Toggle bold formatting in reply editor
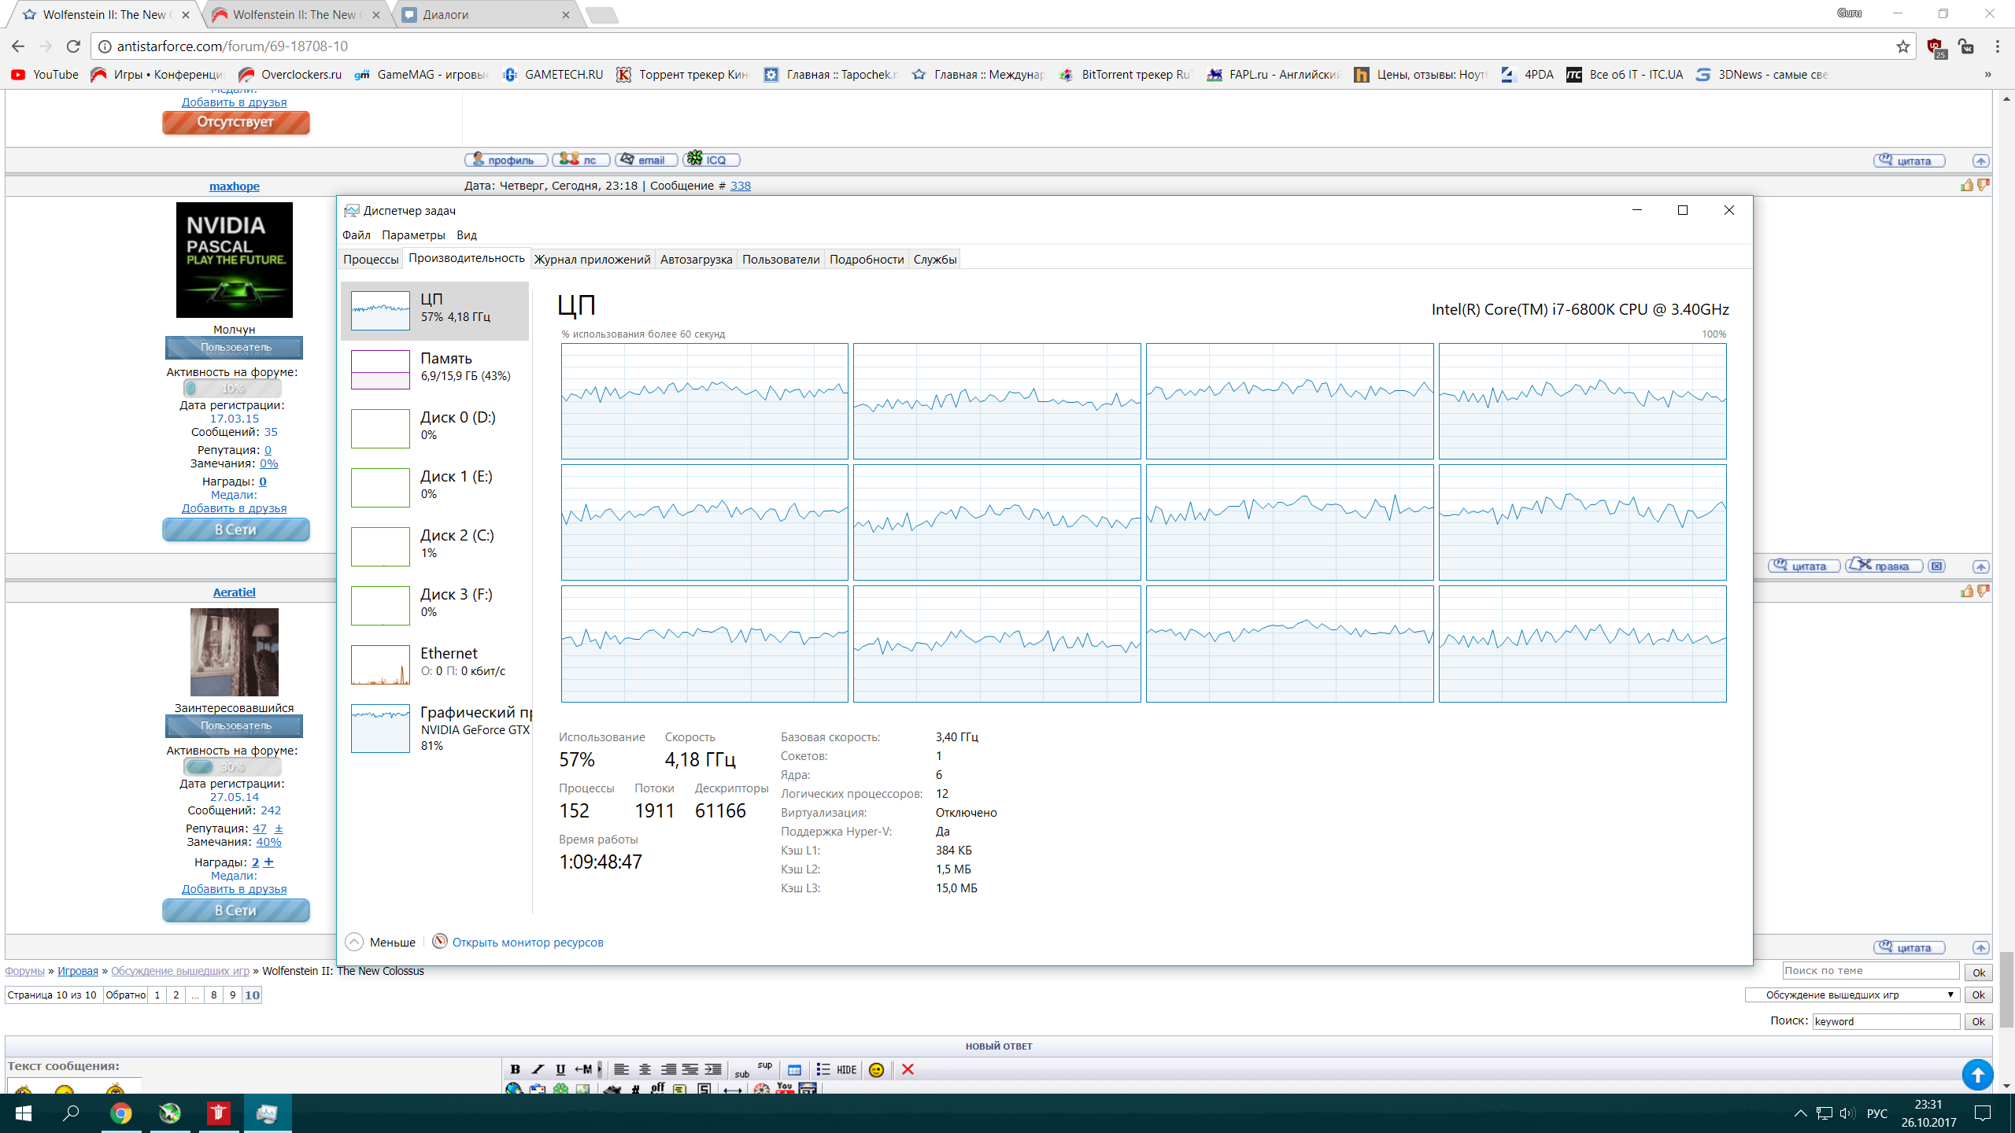Image resolution: width=2015 pixels, height=1133 pixels. point(515,1069)
